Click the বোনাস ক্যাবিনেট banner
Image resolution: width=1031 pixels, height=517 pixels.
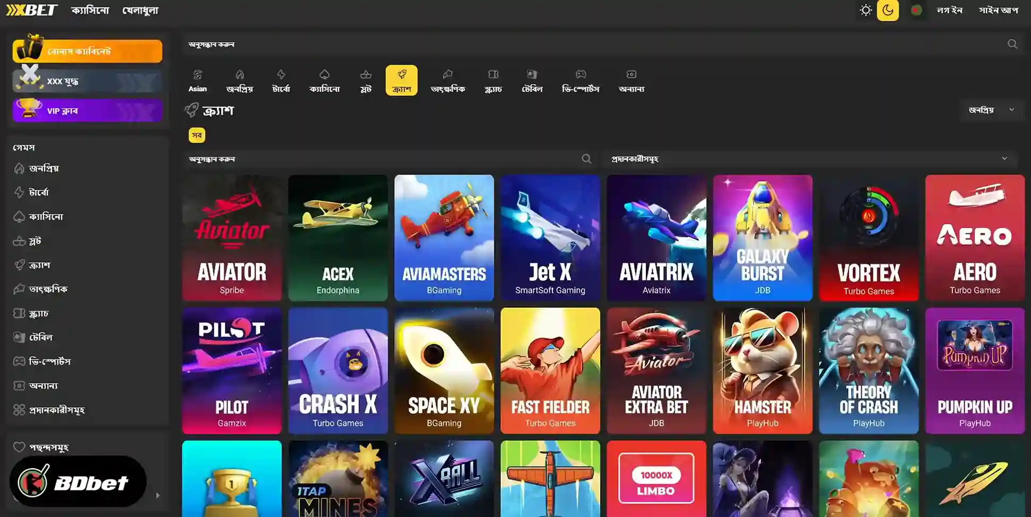pyautogui.click(x=88, y=51)
